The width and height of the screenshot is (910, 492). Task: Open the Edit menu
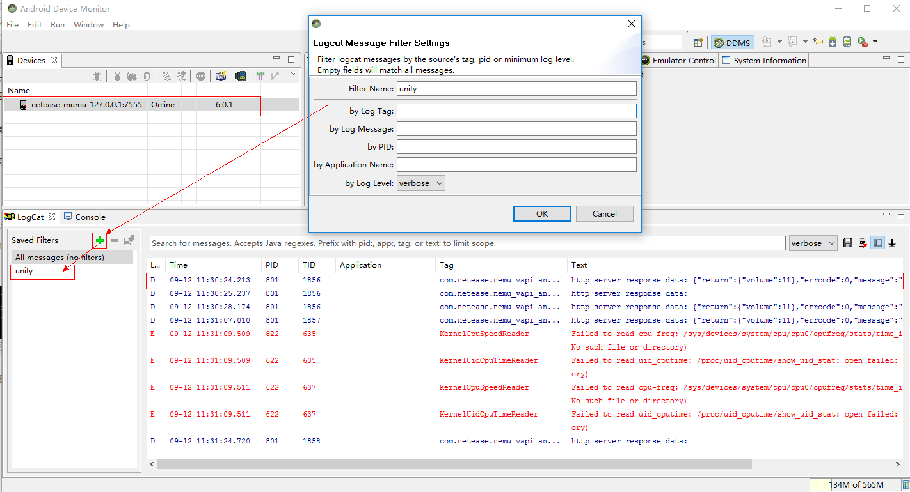tap(35, 24)
